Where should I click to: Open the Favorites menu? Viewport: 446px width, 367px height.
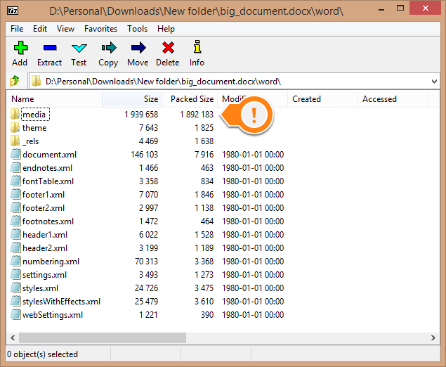tap(100, 29)
